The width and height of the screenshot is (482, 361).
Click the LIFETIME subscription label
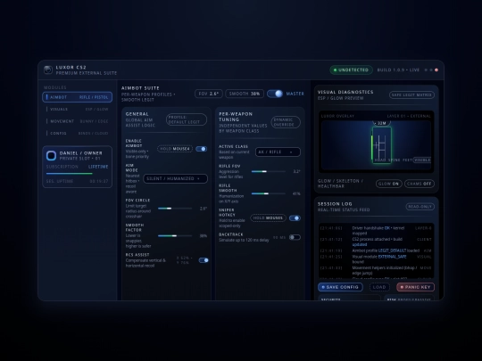tap(98, 167)
